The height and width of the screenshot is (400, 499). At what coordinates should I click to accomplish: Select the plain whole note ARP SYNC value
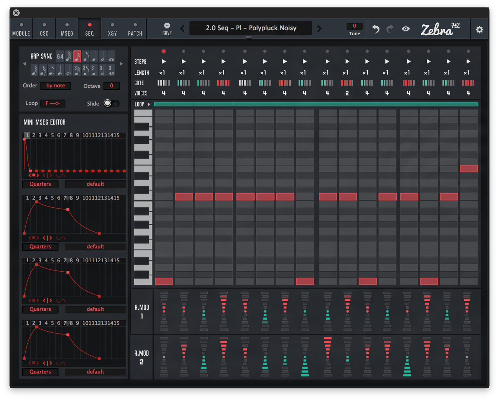(x=111, y=57)
